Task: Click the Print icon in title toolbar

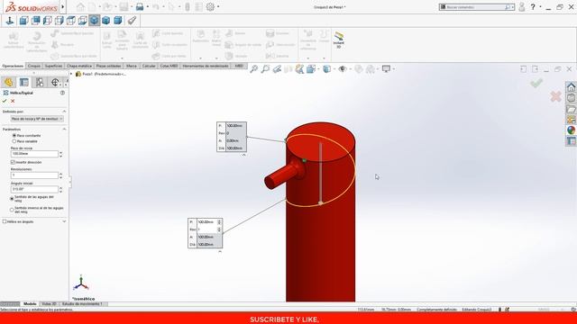Action: [140, 7]
